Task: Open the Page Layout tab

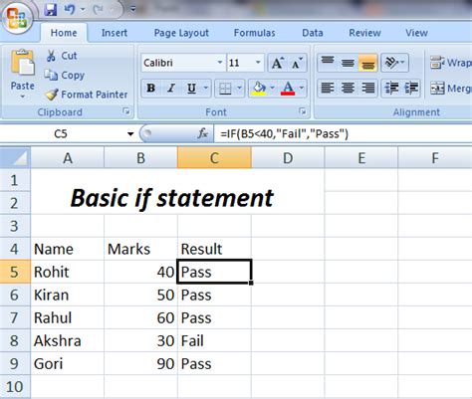Action: (x=181, y=33)
